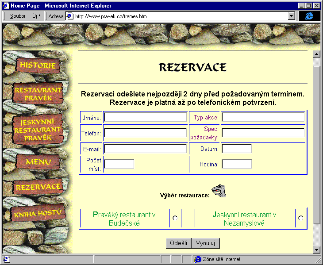Click the Adresa toolbar label

point(56,16)
